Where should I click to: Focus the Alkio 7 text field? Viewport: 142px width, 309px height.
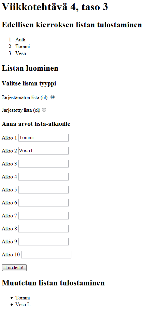(43, 216)
